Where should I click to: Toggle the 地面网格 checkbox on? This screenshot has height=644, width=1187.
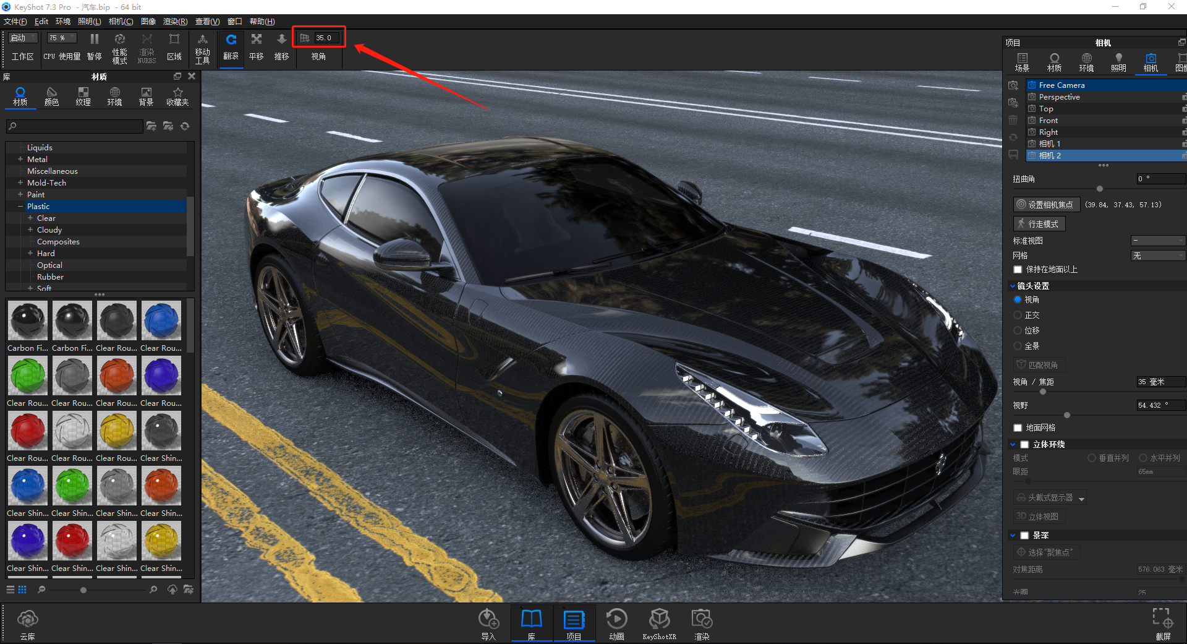[x=1018, y=427]
